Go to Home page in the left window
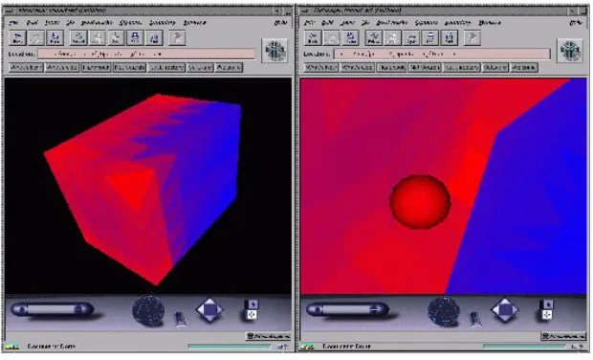The height and width of the screenshot is (360, 593). 55,38
